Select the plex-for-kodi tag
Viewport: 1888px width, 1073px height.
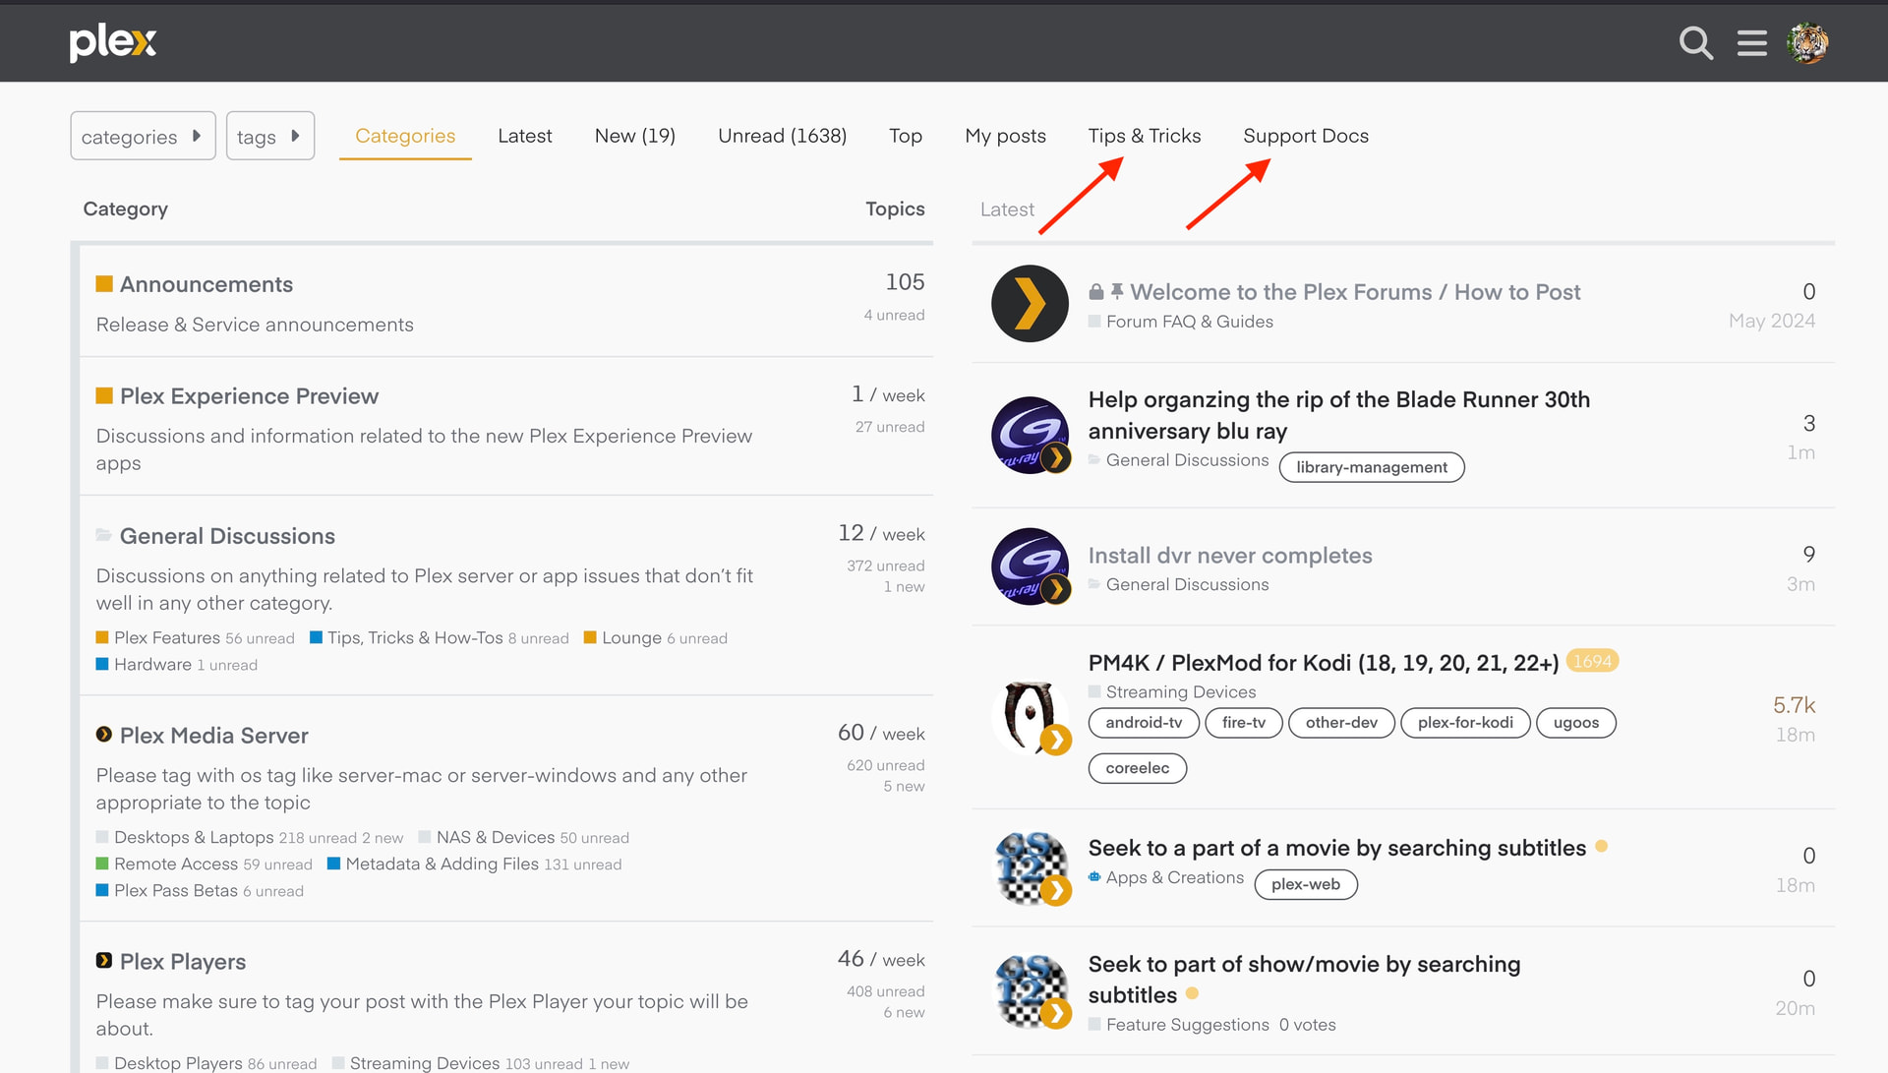click(1464, 723)
